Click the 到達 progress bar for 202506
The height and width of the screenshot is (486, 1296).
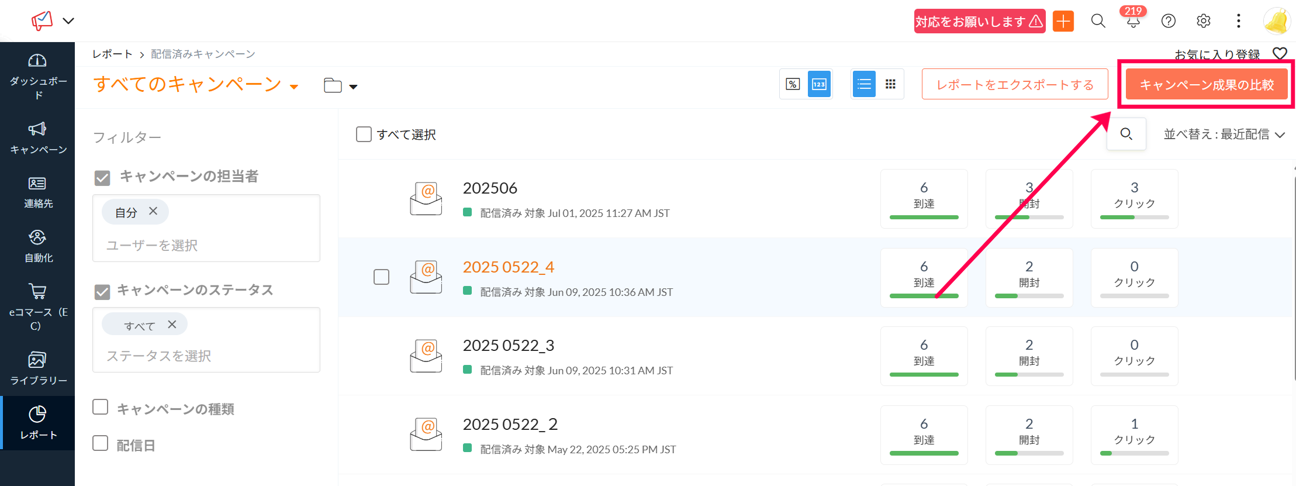tap(924, 217)
